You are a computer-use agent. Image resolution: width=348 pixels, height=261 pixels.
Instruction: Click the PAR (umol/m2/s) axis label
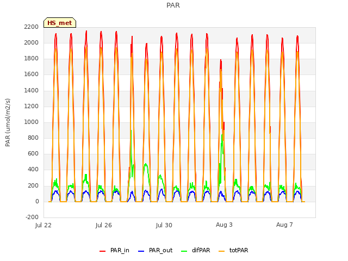tap(8, 122)
